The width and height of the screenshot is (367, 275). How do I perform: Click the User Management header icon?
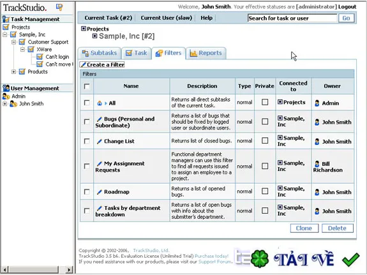(x=6, y=88)
